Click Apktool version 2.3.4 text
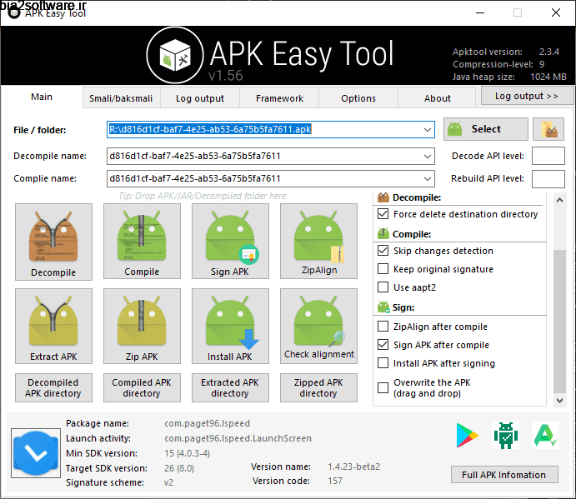The height and width of the screenshot is (499, 576). click(506, 52)
